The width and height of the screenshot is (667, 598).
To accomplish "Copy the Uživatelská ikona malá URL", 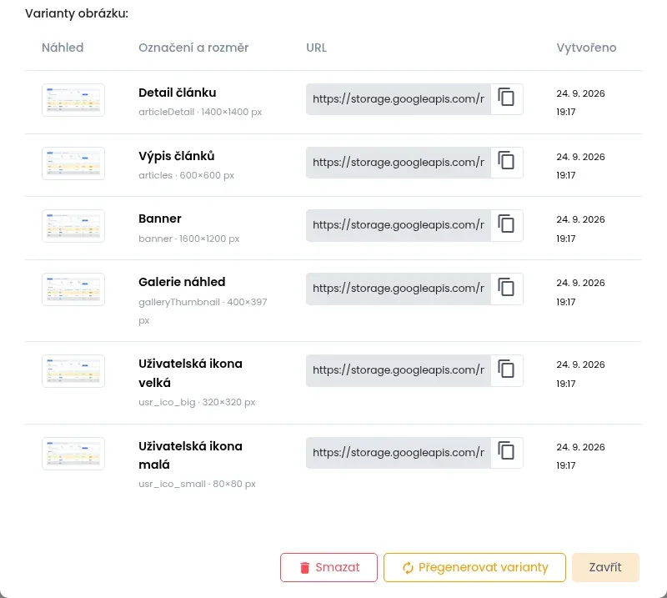I will [x=507, y=453].
